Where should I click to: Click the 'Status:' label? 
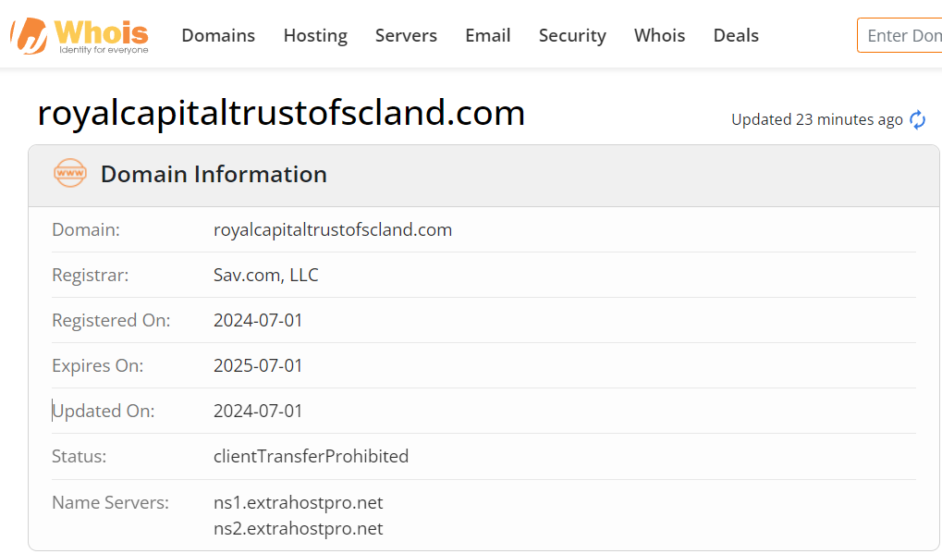pos(79,456)
